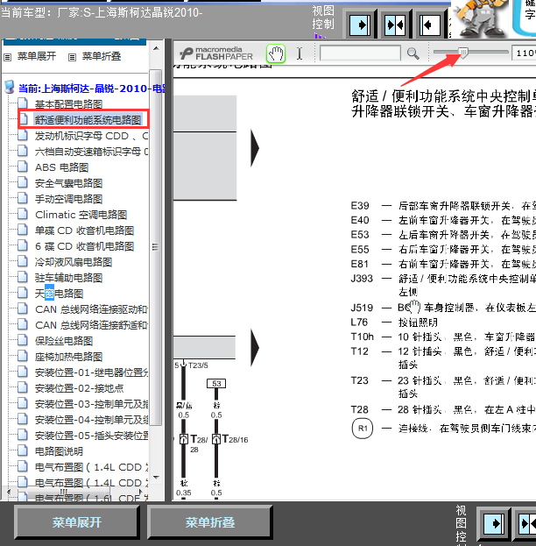Open 安装位置-03-控制单元 entry

(91, 404)
